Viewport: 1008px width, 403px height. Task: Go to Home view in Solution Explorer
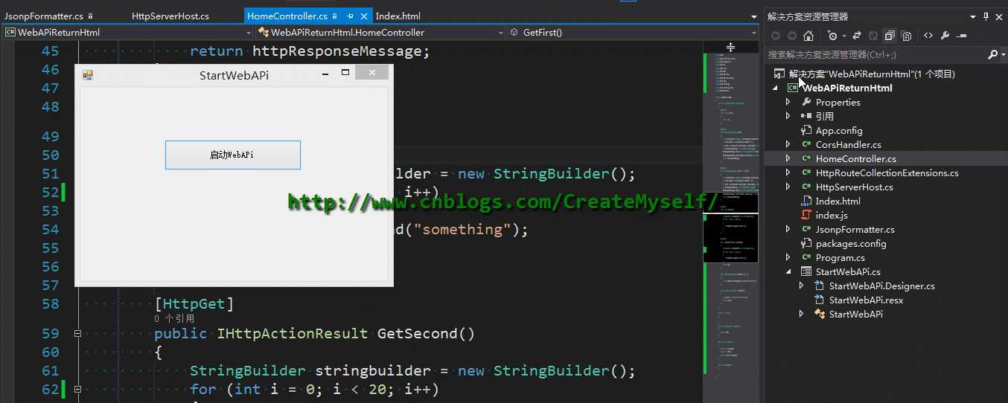pyautogui.click(x=808, y=36)
